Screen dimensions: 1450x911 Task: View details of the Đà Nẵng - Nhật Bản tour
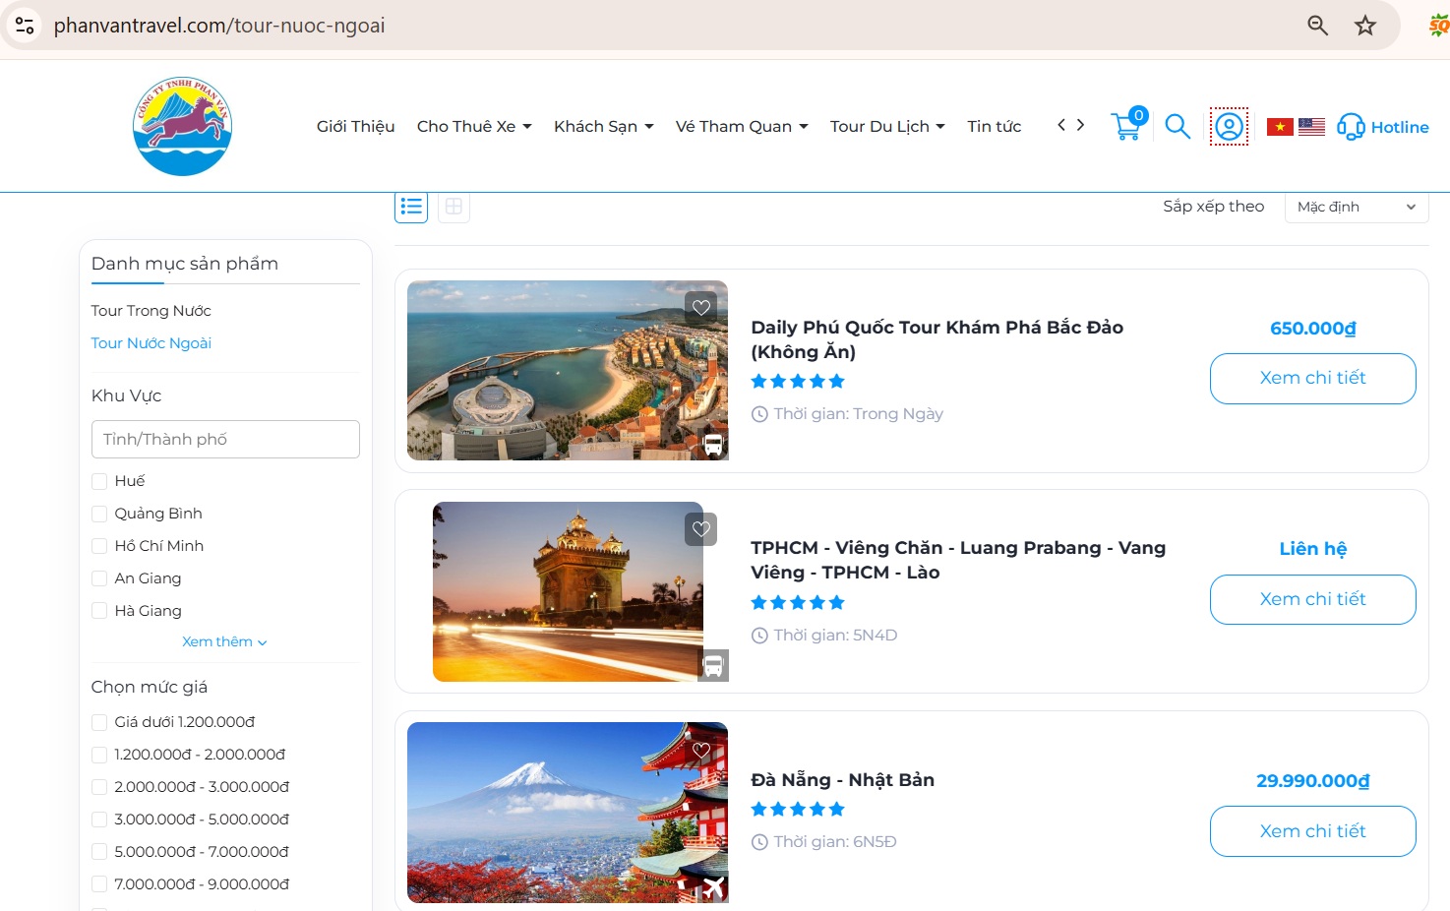(1312, 831)
